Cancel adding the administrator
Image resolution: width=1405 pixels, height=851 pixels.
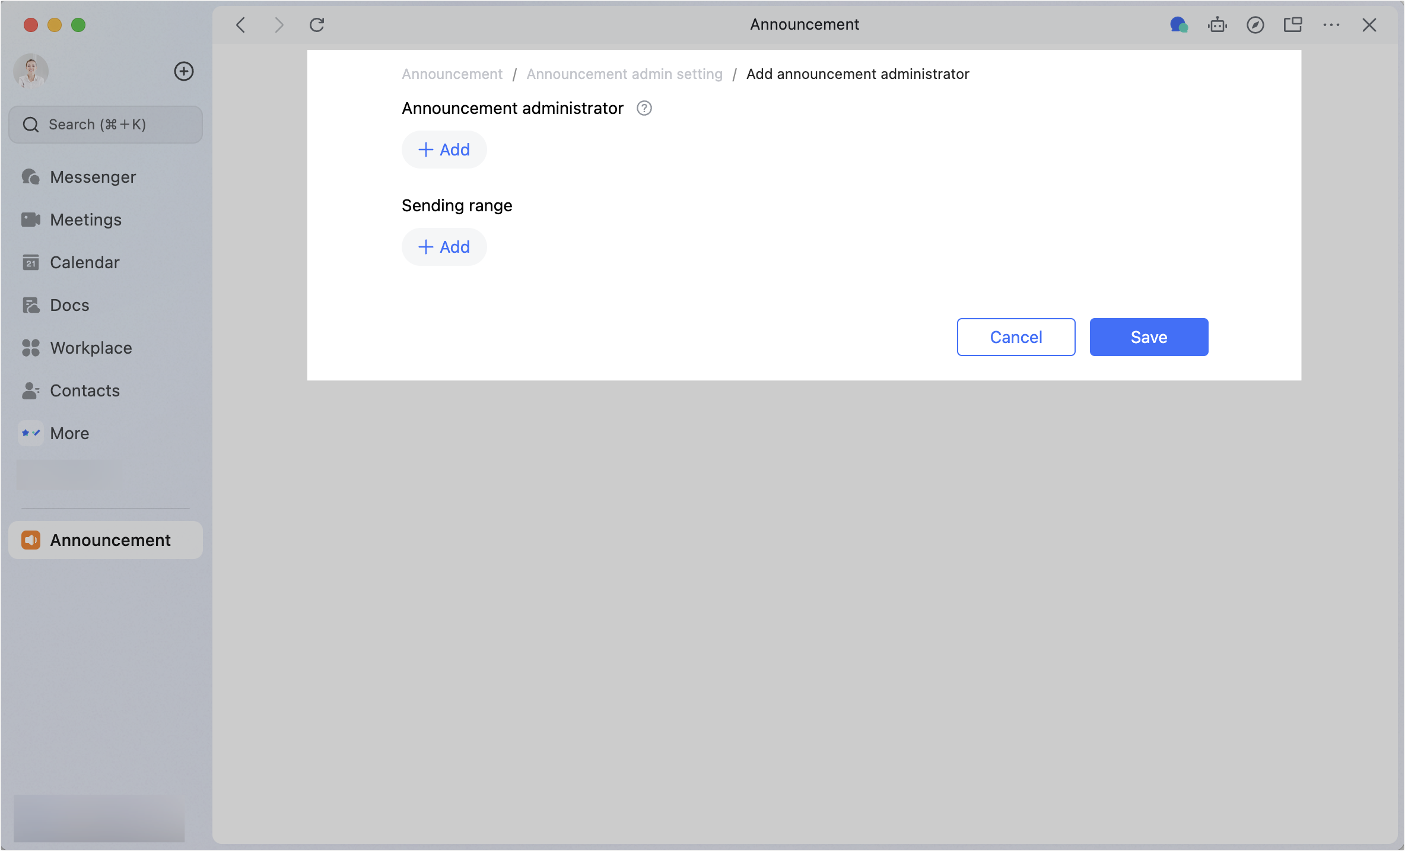tap(1016, 337)
